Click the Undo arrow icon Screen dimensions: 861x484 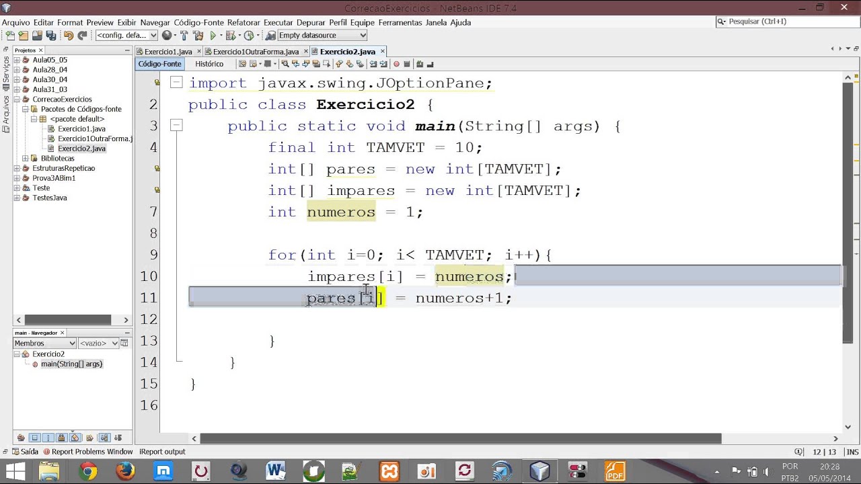[x=69, y=35]
